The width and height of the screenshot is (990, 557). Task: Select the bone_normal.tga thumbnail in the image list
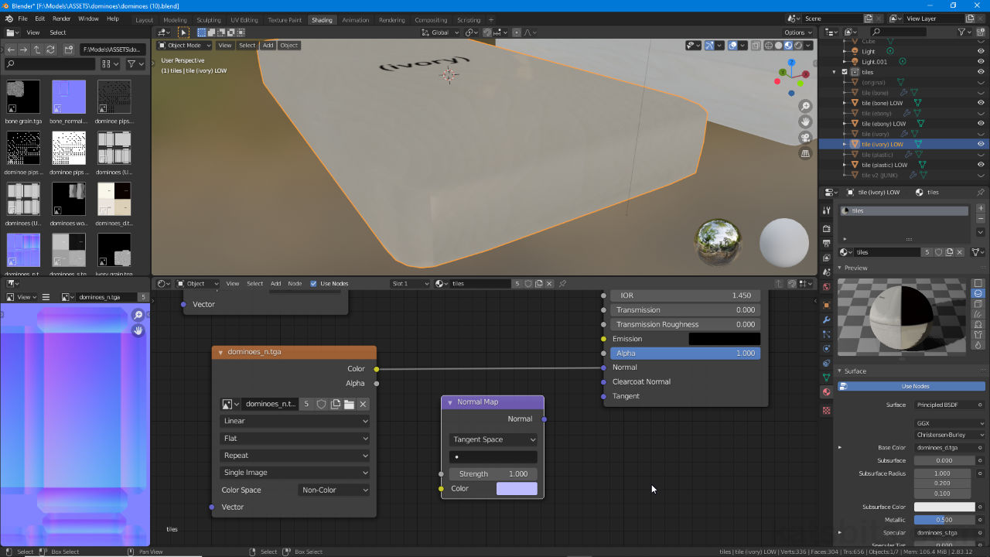click(68, 97)
